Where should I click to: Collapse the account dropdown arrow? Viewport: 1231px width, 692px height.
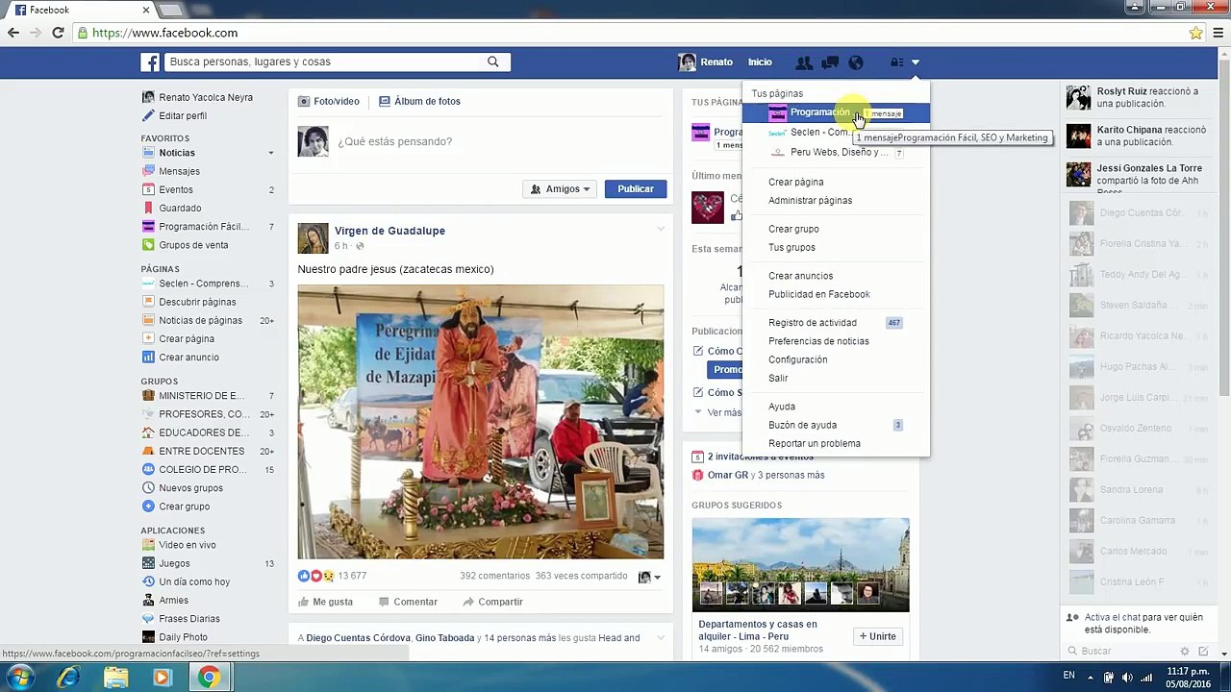(916, 62)
